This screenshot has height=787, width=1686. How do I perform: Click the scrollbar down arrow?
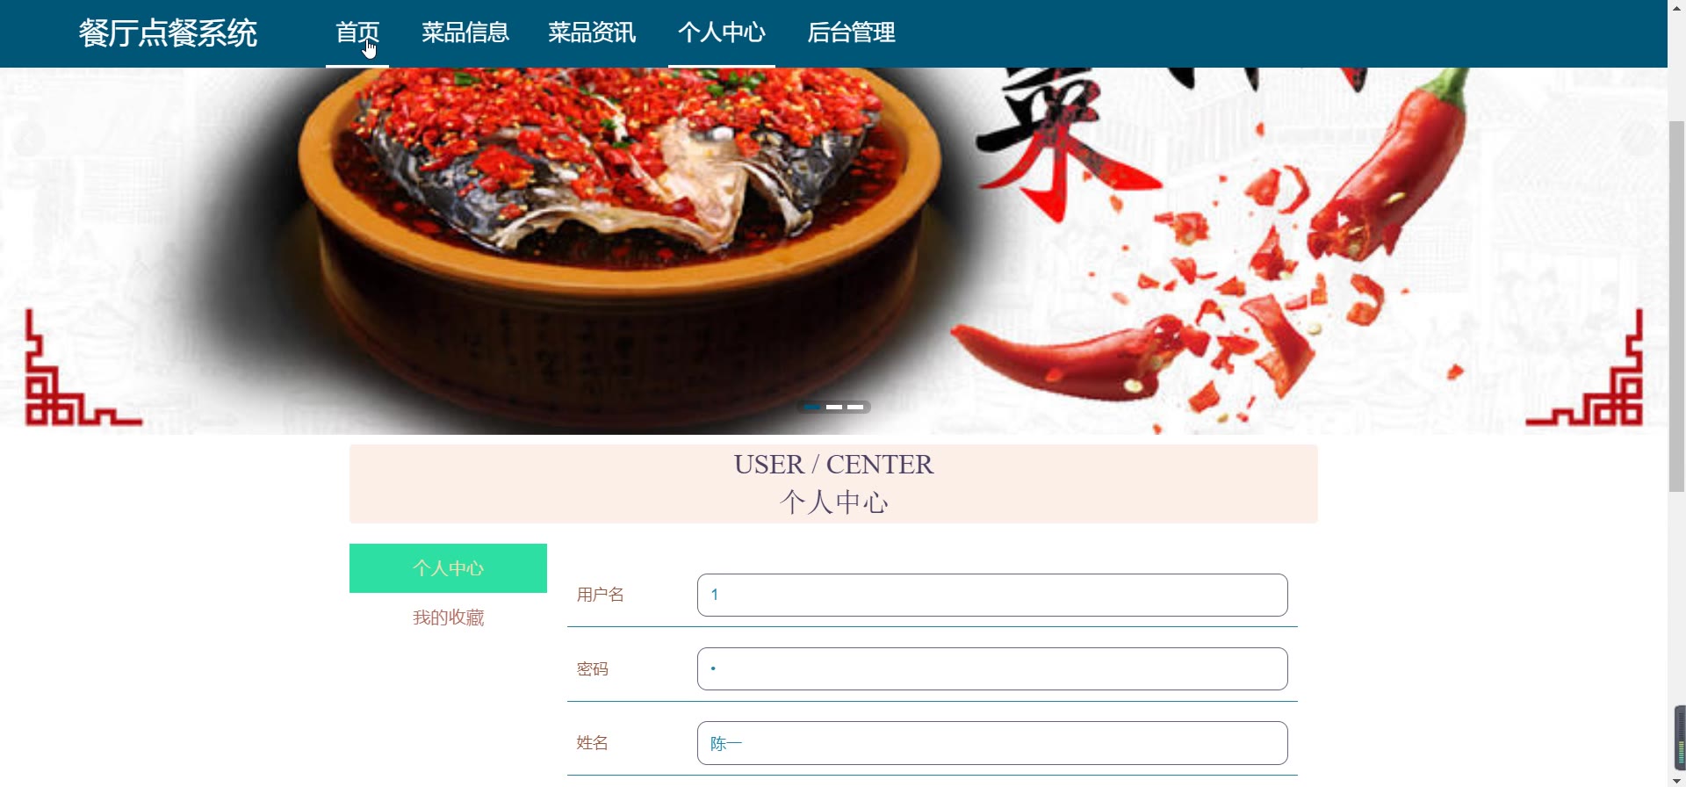pyautogui.click(x=1677, y=781)
